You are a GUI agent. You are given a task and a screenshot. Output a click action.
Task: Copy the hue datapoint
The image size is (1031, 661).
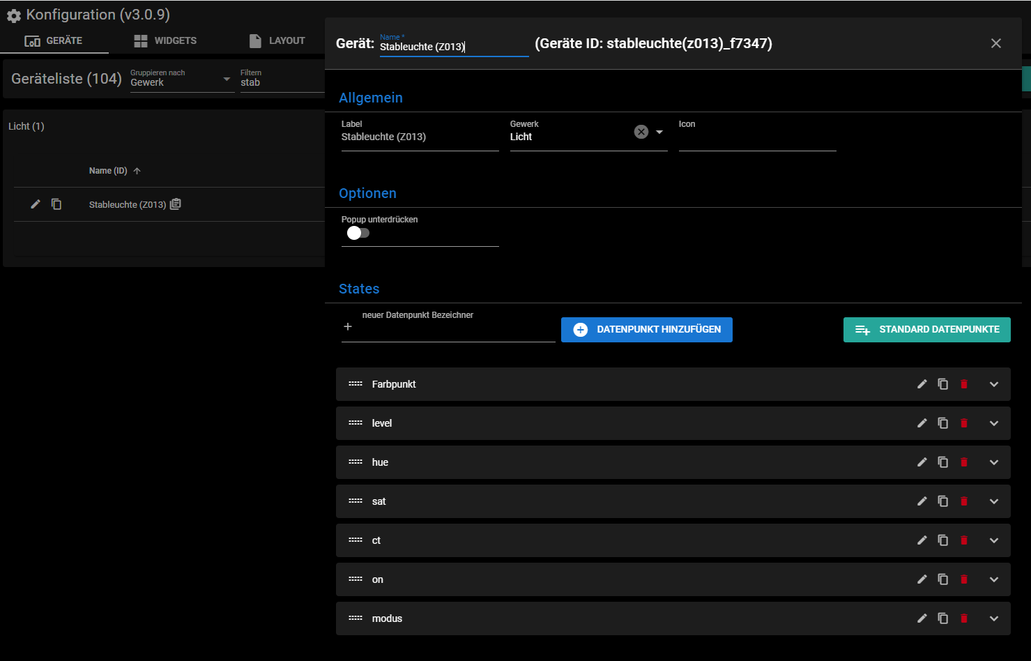pos(943,462)
